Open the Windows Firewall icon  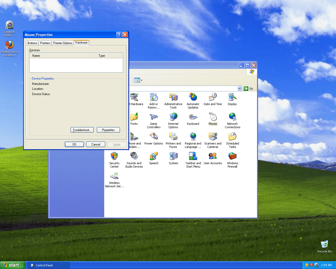[x=232, y=160]
